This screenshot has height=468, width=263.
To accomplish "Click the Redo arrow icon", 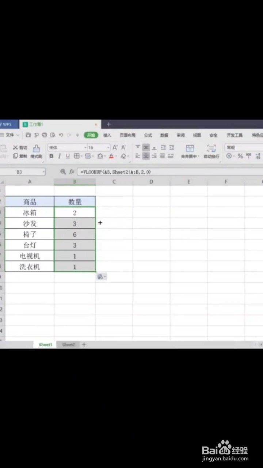I will pos(69,135).
